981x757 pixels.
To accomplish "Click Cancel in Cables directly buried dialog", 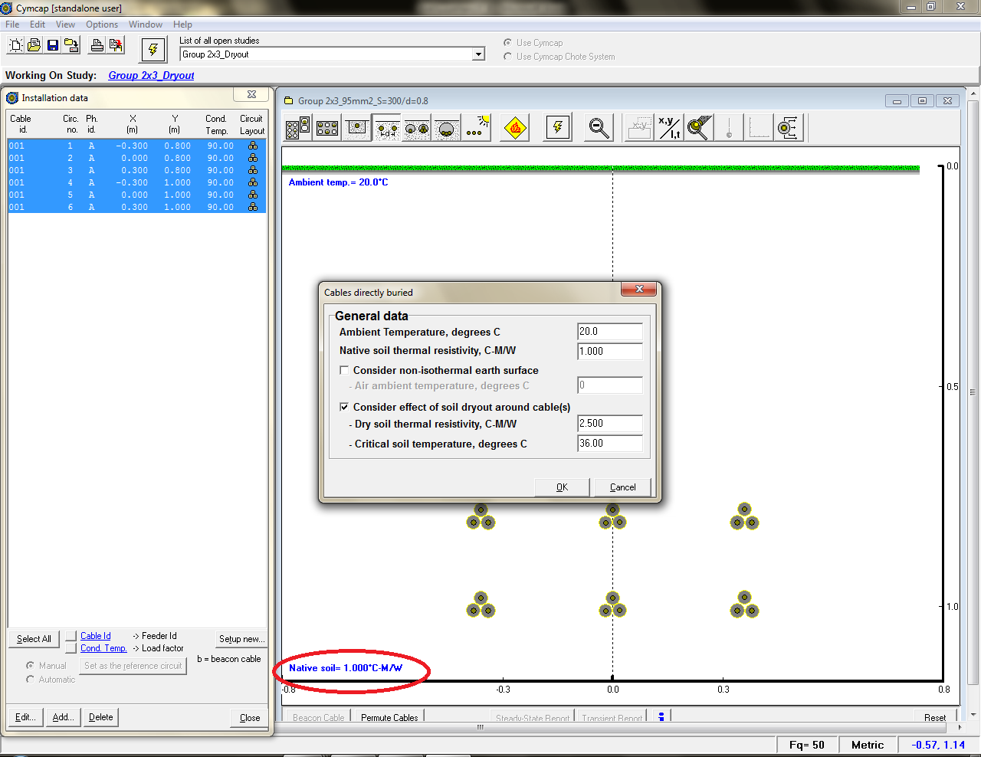I will (x=622, y=487).
